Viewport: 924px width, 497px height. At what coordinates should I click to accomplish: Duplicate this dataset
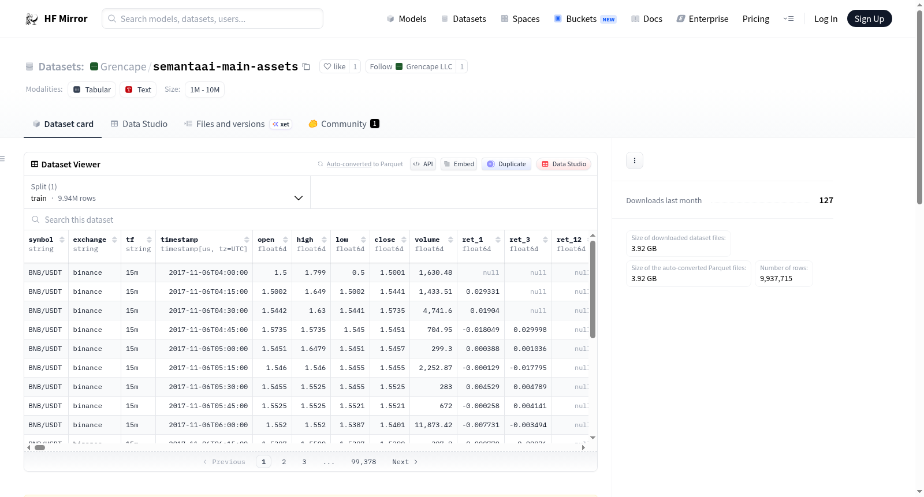pyautogui.click(x=506, y=164)
